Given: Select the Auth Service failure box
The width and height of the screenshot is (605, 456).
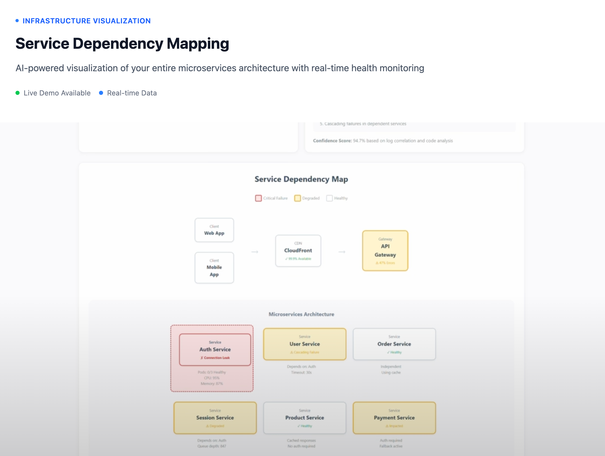Looking at the screenshot, I should click(x=215, y=349).
